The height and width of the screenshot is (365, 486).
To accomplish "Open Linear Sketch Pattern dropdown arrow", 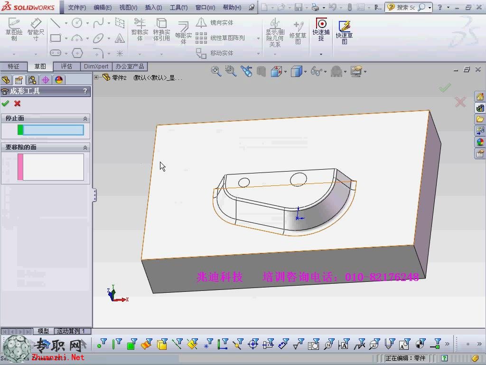I will click(x=258, y=38).
